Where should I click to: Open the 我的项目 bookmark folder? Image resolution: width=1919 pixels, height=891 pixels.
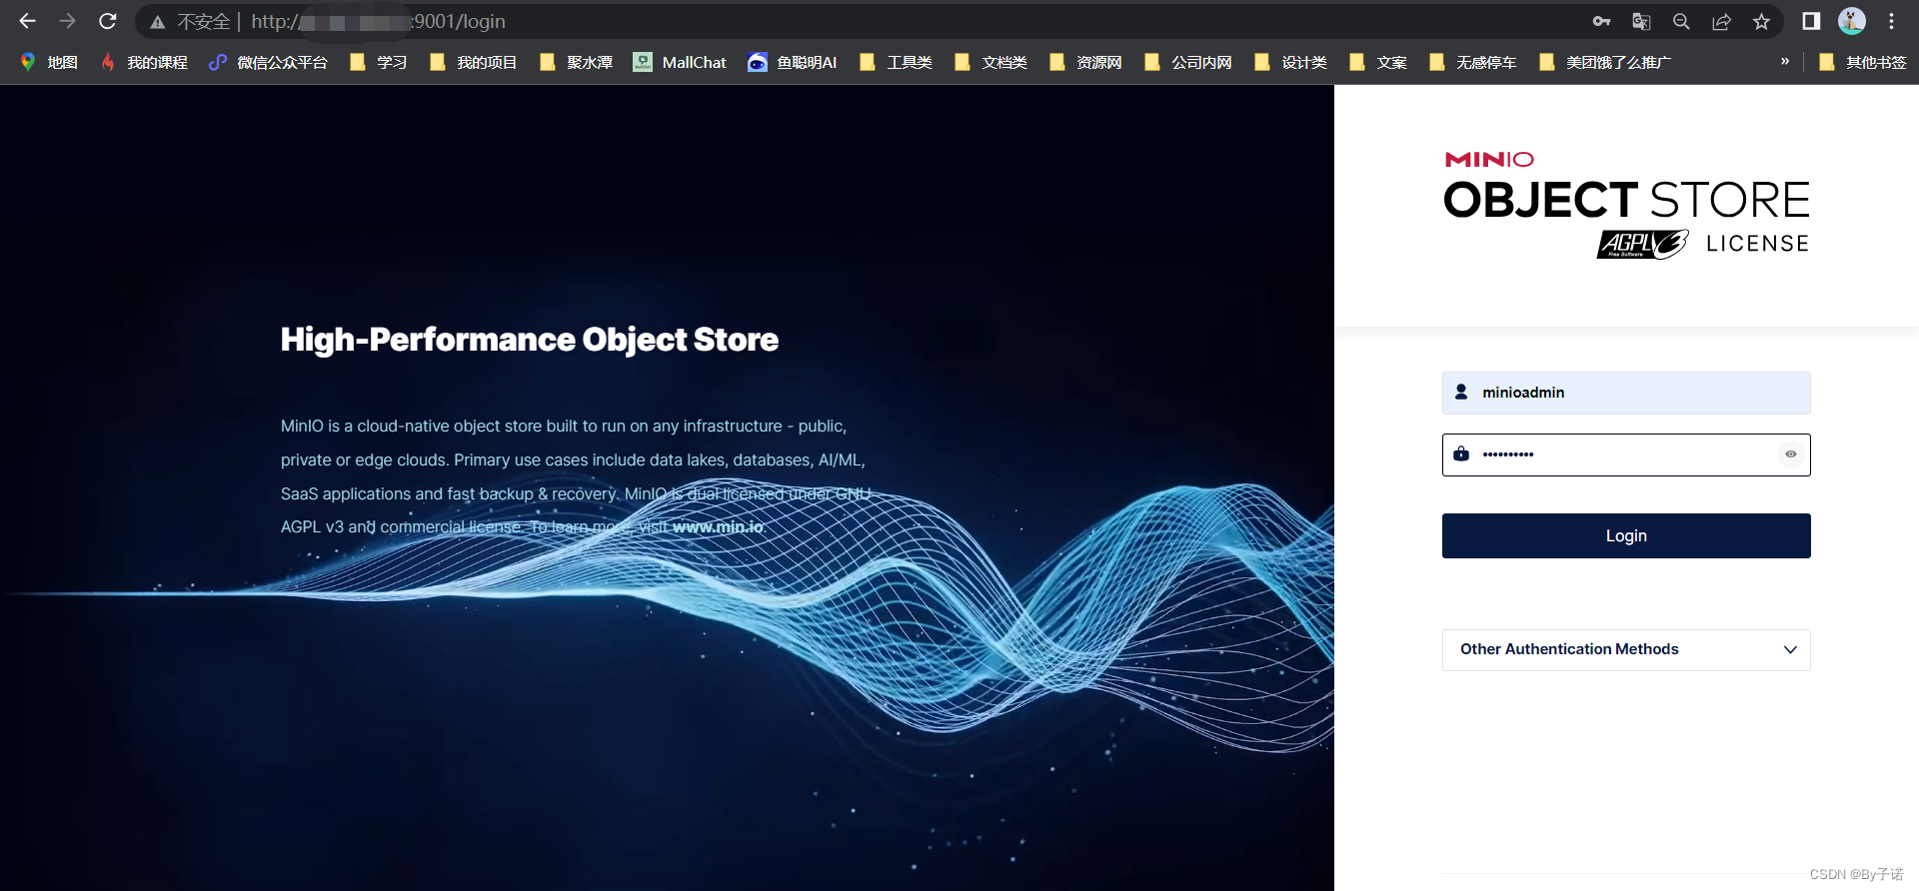pyautogui.click(x=473, y=62)
